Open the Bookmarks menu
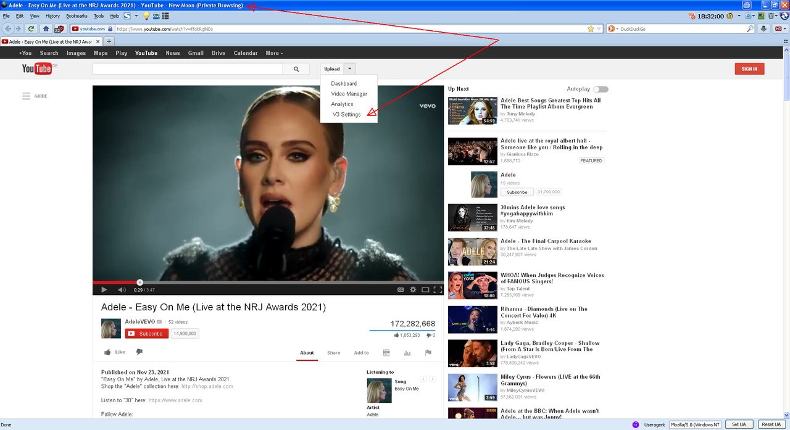 tap(77, 16)
